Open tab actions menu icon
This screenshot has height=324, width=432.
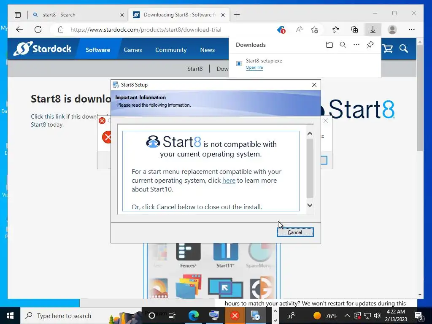(x=18, y=15)
